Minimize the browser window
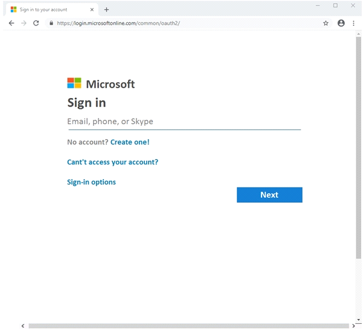Image resolution: width=363 pixels, height=331 pixels. 318,5
